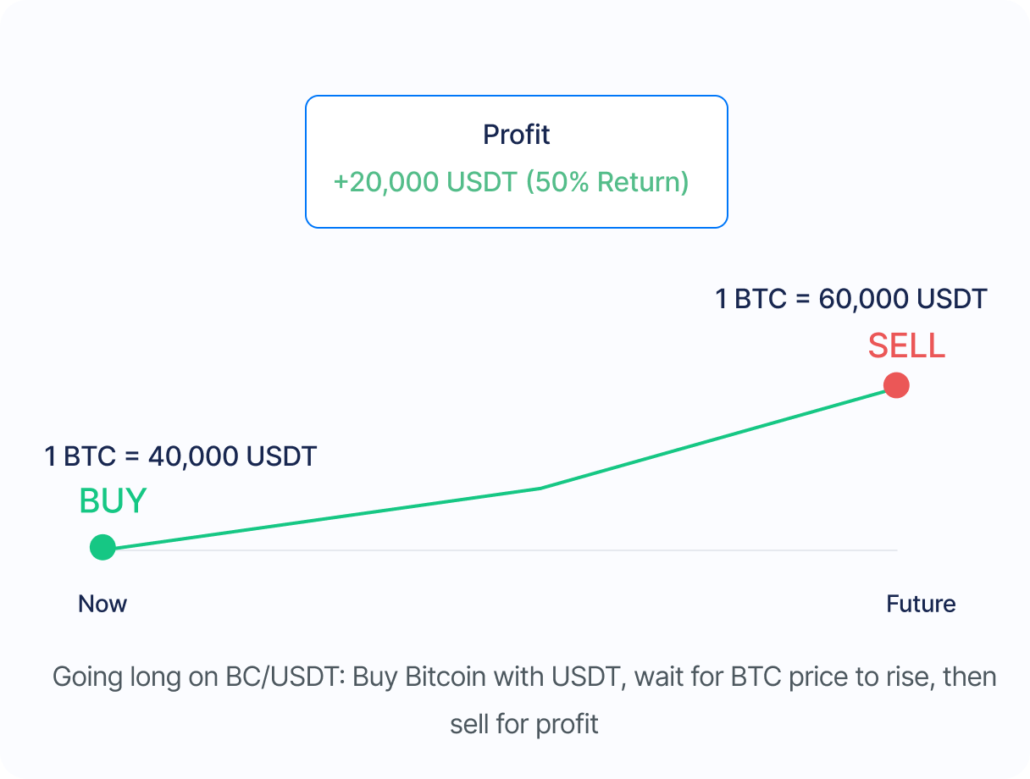
Task: Click the '1 BTC = 40,000 USDT' price label
Action: 180,456
